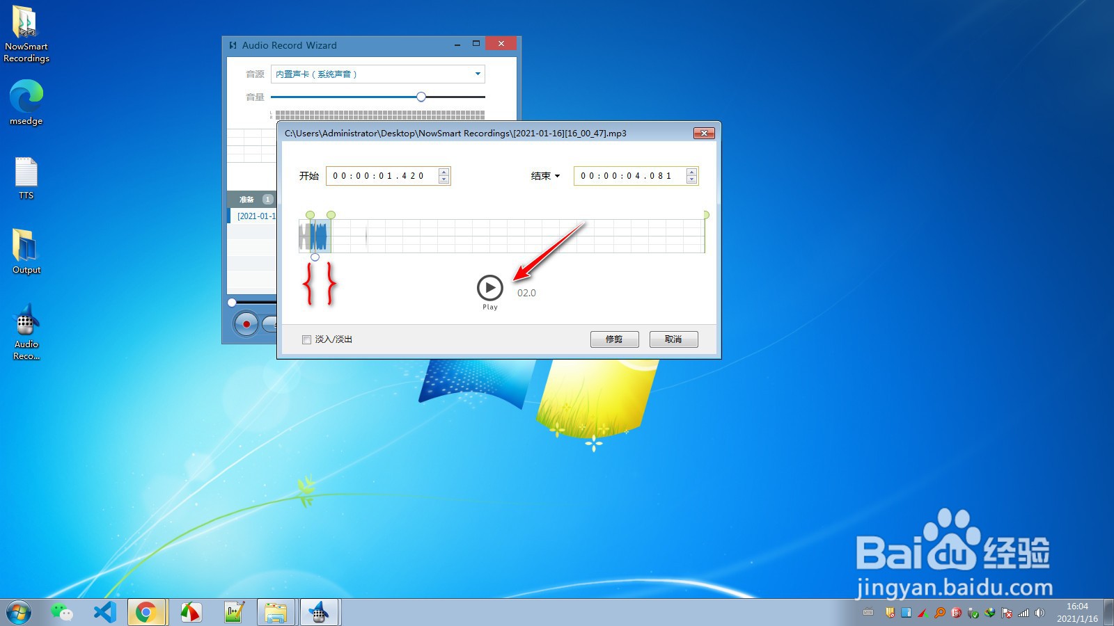Open the colorful umbrella app in taskbar
The image size is (1114, 626).
tap(190, 612)
